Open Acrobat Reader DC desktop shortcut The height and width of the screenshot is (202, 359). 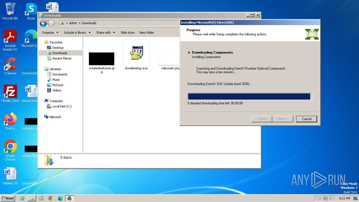coord(10,40)
